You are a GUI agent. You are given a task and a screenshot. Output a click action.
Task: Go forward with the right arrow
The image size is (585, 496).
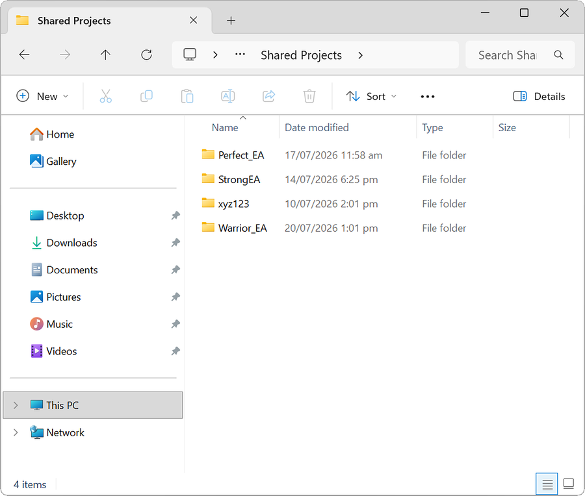pos(65,55)
